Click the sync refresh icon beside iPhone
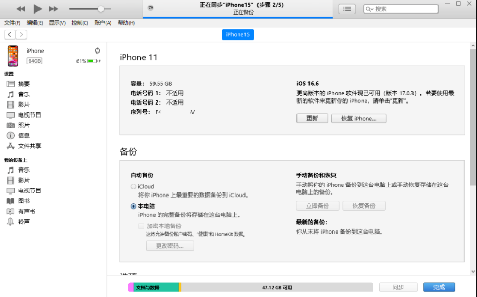The width and height of the screenshot is (477, 297). 97,50
